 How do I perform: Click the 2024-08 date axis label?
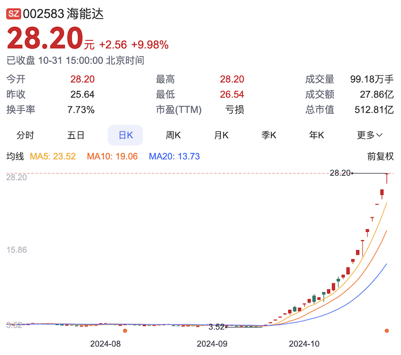(105, 344)
